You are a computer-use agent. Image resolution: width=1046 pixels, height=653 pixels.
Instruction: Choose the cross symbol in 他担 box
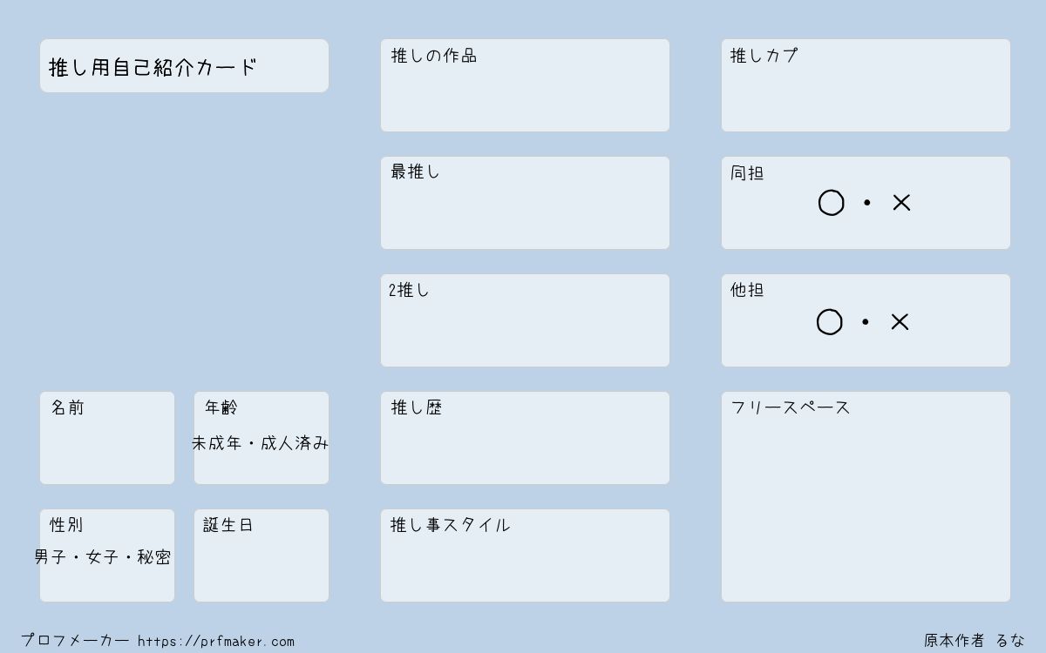[x=900, y=322]
